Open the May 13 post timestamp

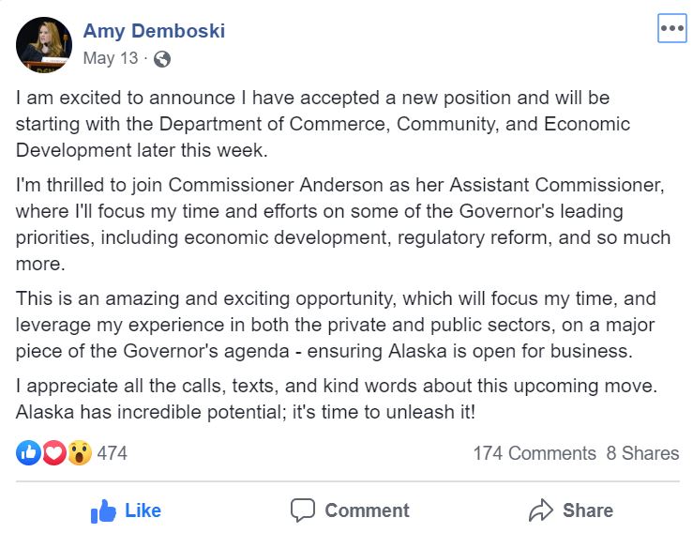(x=111, y=58)
